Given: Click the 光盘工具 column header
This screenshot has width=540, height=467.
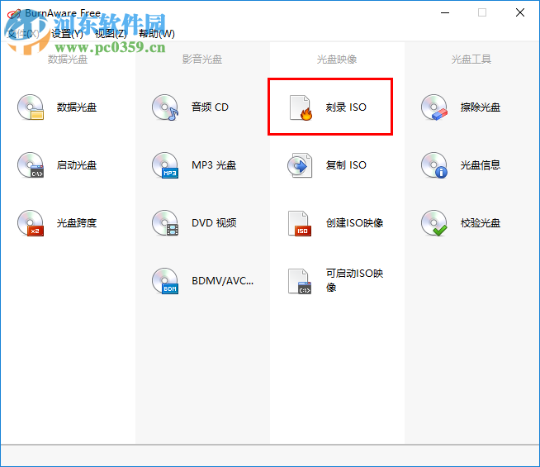Looking at the screenshot, I should coord(471,60).
